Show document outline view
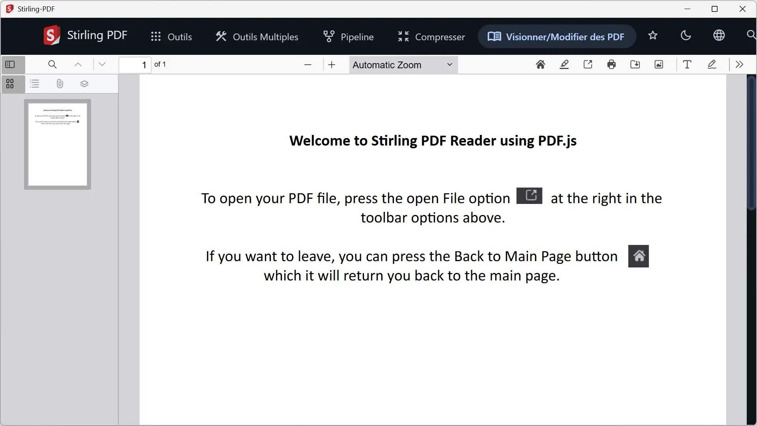The image size is (757, 426). [x=35, y=84]
